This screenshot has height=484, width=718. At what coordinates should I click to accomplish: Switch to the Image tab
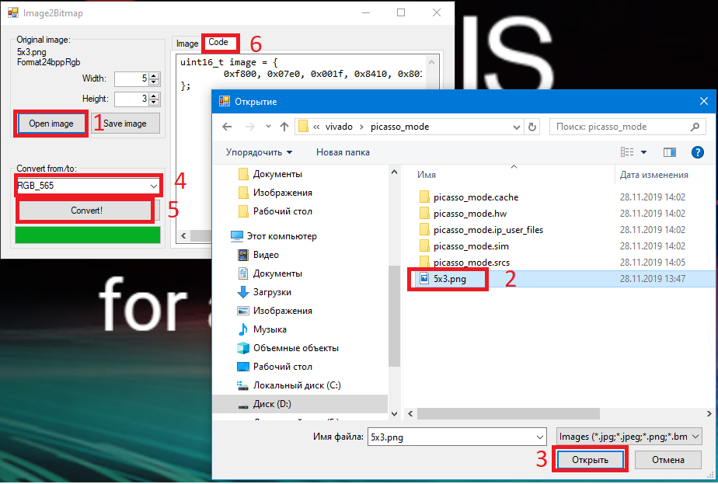(x=187, y=44)
